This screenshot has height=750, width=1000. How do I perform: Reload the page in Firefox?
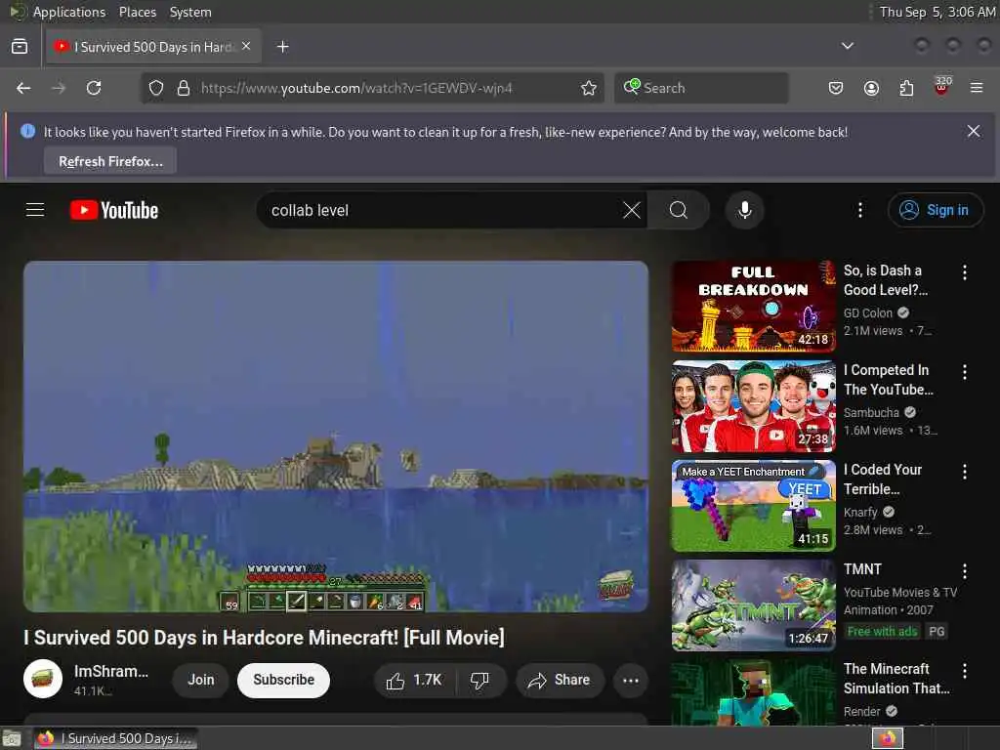pyautogui.click(x=94, y=88)
